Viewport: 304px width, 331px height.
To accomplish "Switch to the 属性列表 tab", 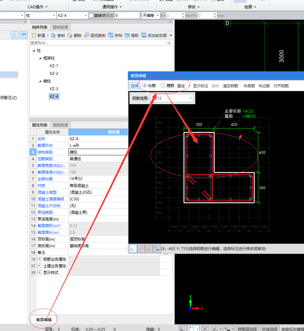I will click(x=40, y=125).
